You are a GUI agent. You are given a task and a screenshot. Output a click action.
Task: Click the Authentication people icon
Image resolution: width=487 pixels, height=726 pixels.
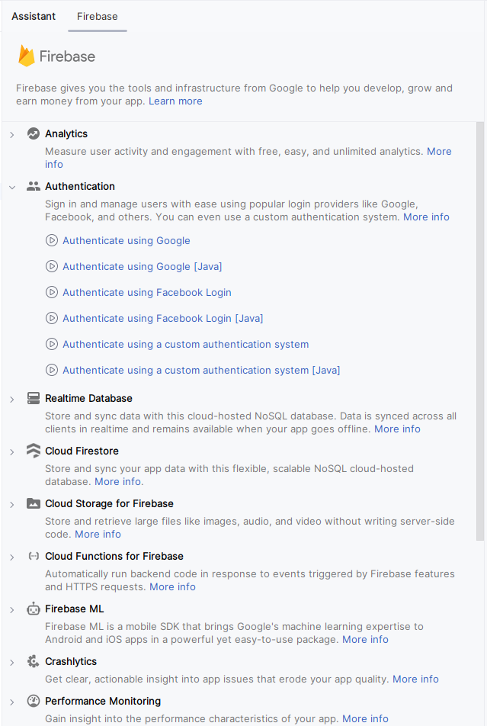click(33, 186)
